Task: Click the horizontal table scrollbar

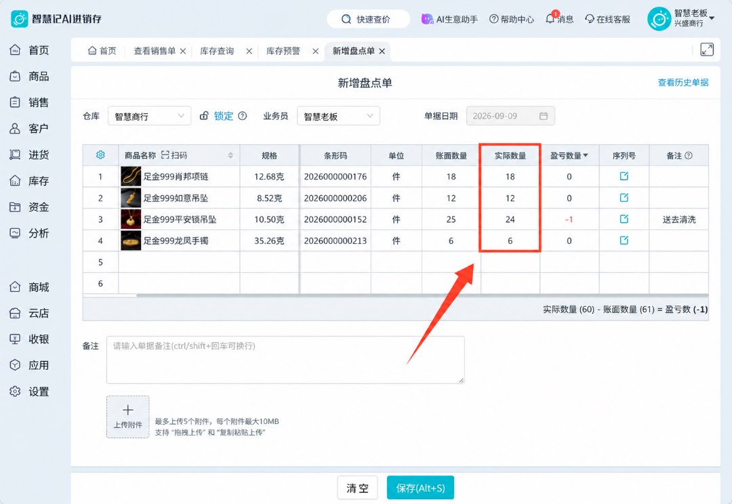Action: (x=422, y=295)
